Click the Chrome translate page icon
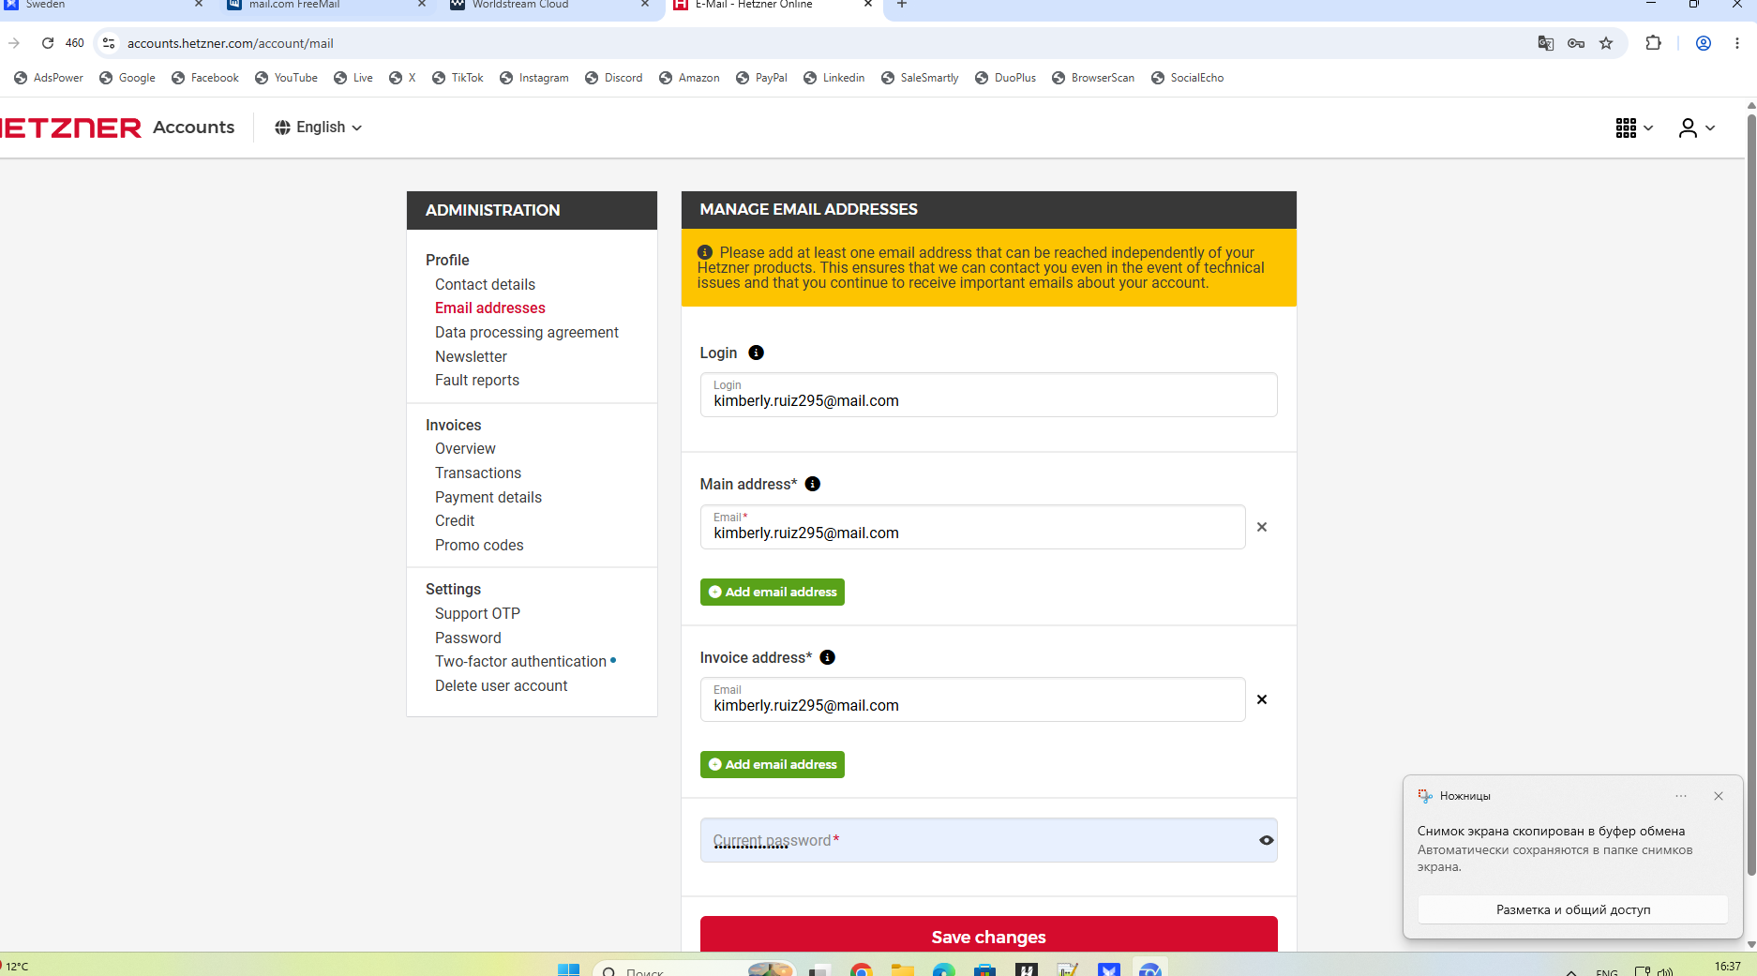The height and width of the screenshot is (976, 1757). [x=1546, y=43]
